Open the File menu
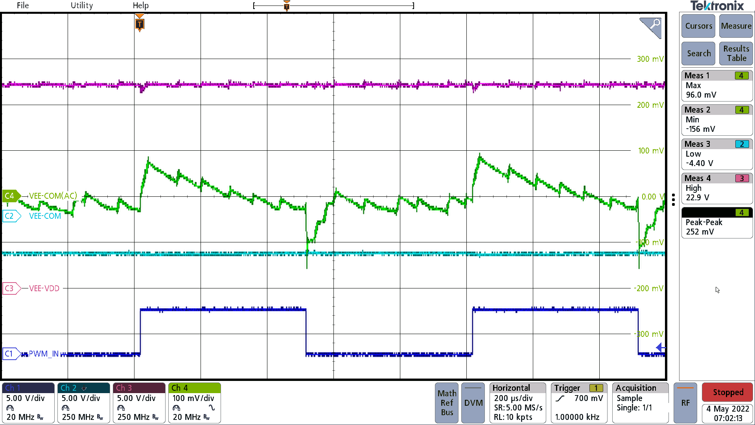 [x=22, y=6]
